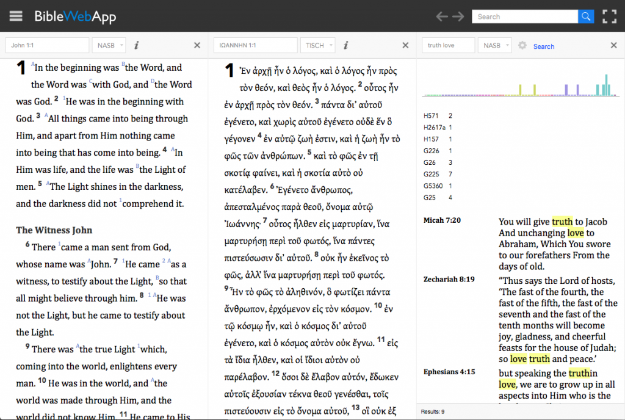
Task: Run the search with the Search link
Action: (x=544, y=46)
